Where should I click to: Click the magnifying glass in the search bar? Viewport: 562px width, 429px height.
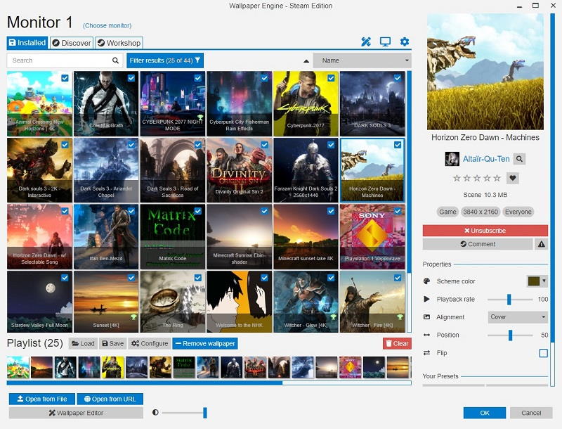click(115, 60)
